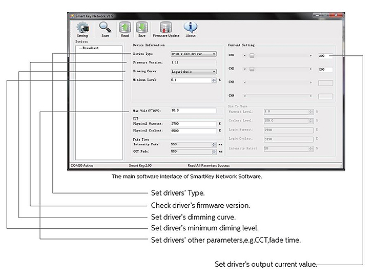Click the CH1 slider thumb
The image size is (374, 280).
[x=252, y=55]
